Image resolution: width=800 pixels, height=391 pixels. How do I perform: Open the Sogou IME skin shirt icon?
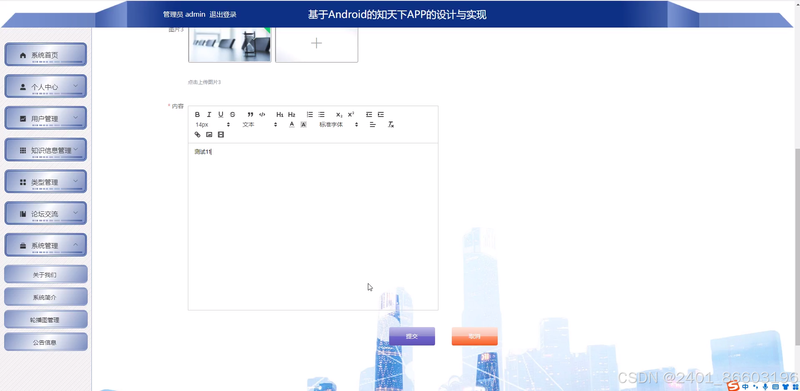tap(785, 387)
